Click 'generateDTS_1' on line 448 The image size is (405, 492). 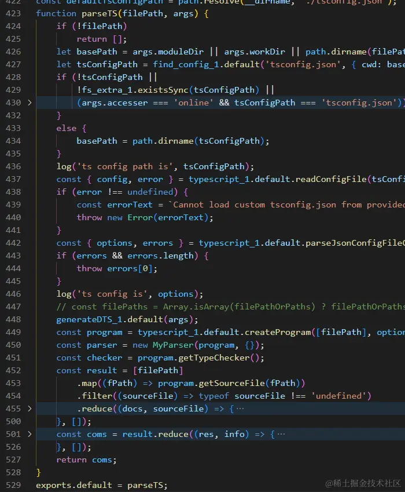point(89,319)
